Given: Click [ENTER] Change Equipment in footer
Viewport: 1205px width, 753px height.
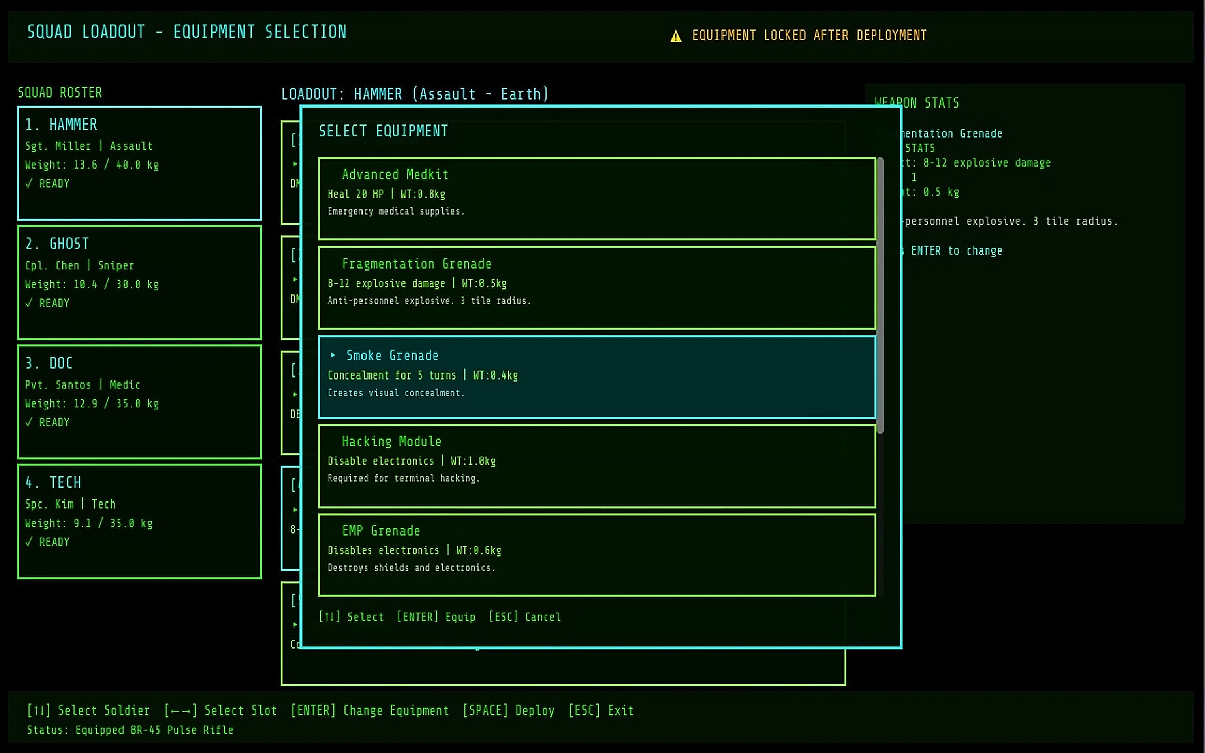Looking at the screenshot, I should click(x=370, y=711).
